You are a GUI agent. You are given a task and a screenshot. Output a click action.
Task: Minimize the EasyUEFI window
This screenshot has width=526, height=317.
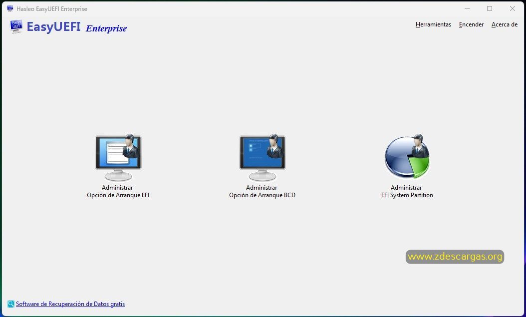point(467,8)
